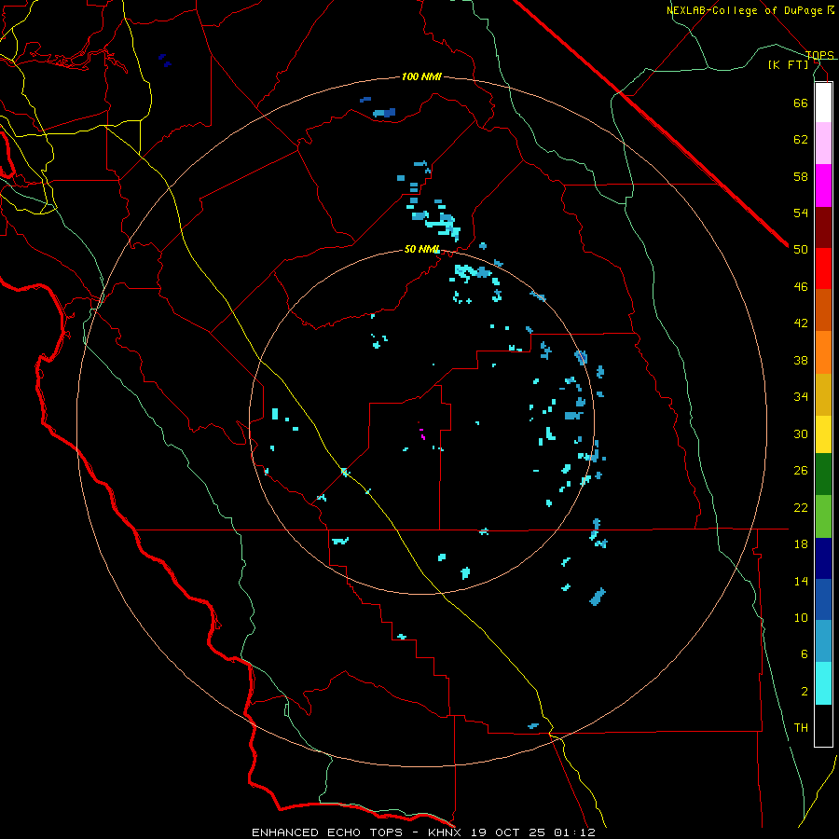Image resolution: width=839 pixels, height=839 pixels.
Task: Click the navy 14-18 legend swatch
Action: click(x=823, y=558)
